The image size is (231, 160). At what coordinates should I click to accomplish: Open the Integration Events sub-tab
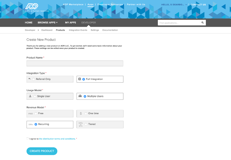(x=78, y=30)
